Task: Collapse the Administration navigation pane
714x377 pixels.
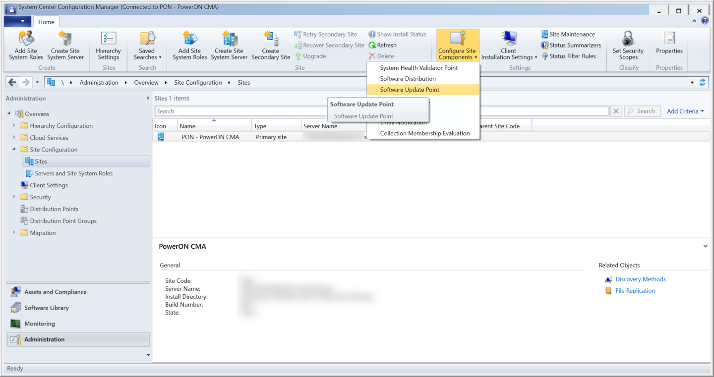Action: tap(148, 98)
